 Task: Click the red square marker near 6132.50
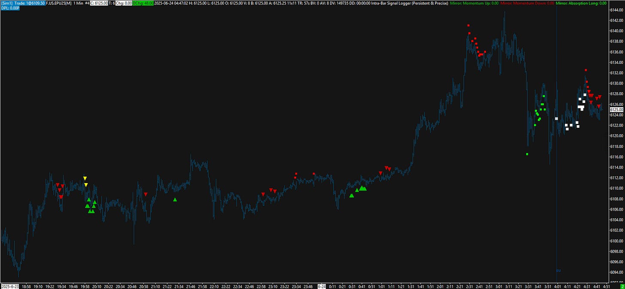click(x=586, y=70)
